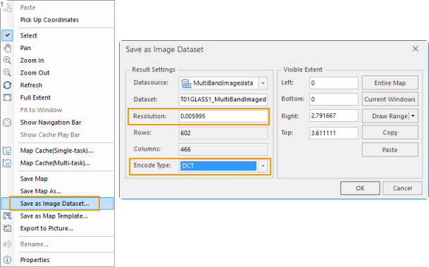Choose Properties menu entry
429x267 pixels.
tap(35, 260)
